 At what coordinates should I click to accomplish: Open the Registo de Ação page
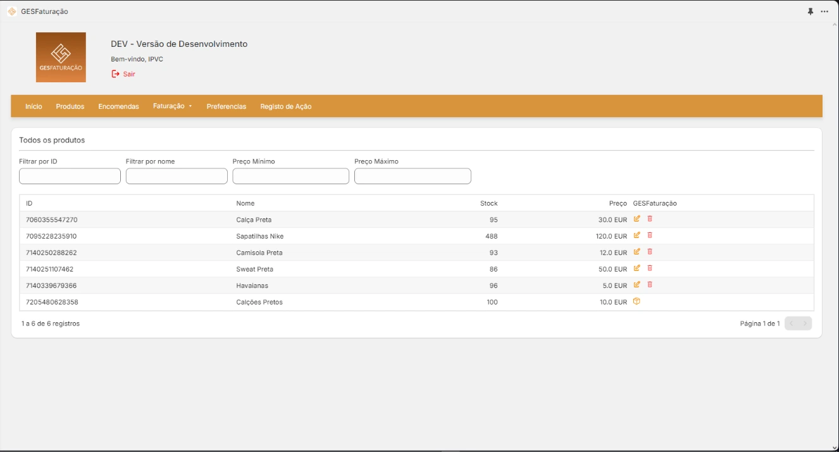coord(285,106)
